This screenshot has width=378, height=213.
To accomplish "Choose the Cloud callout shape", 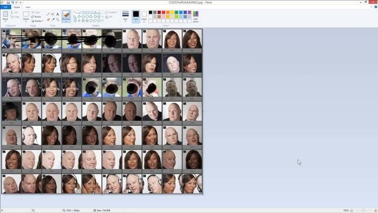I will tap(99, 21).
